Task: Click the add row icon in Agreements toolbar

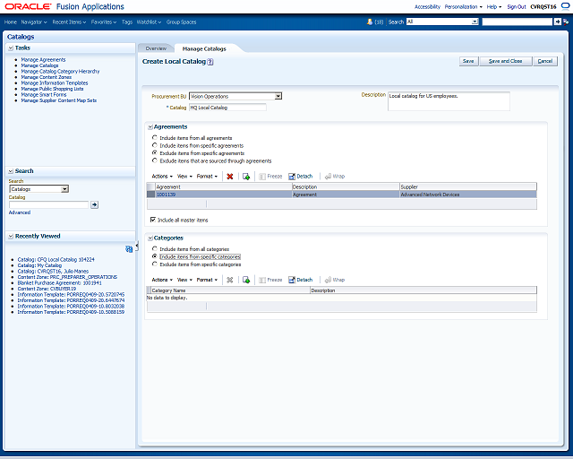Action: pyautogui.click(x=246, y=177)
